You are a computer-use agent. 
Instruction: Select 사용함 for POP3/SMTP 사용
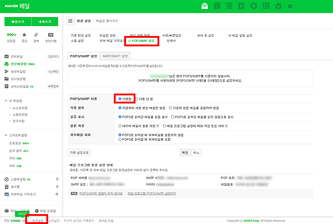coord(120,99)
